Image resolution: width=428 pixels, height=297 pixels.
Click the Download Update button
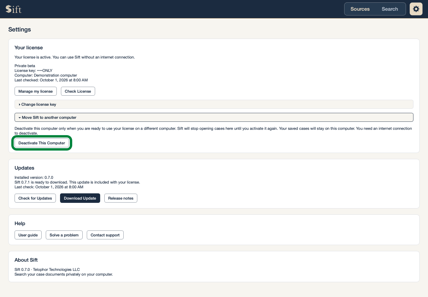(80, 198)
